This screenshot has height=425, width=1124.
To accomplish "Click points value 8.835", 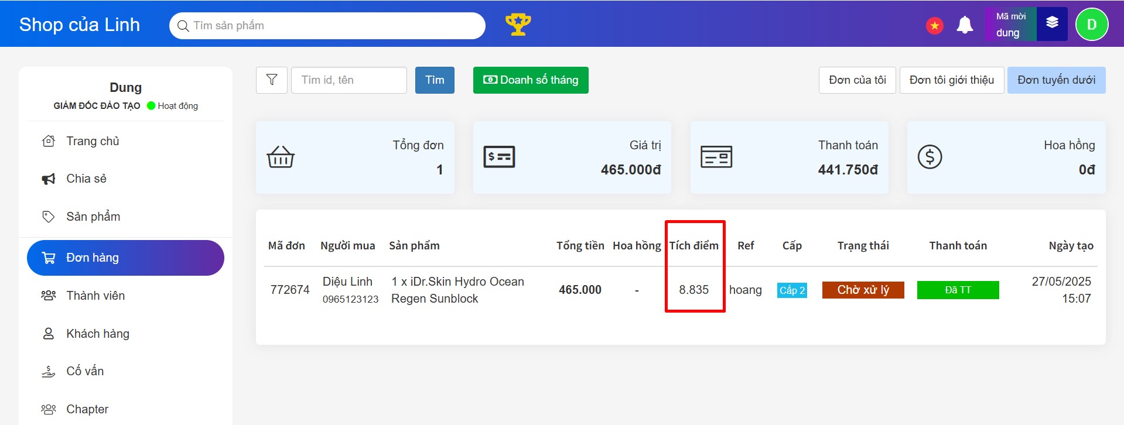I will coord(694,290).
